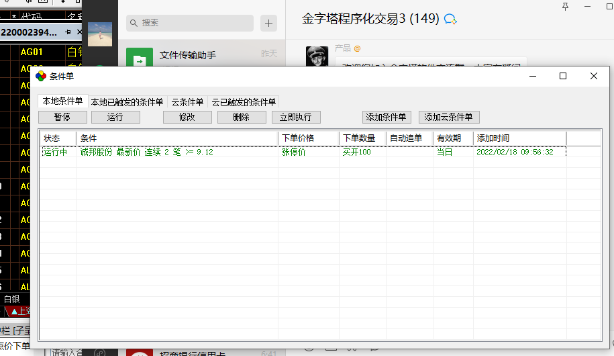Screen dimensions: 614x356
Task: Click the 产品 sender avatar in chat
Action: click(317, 56)
